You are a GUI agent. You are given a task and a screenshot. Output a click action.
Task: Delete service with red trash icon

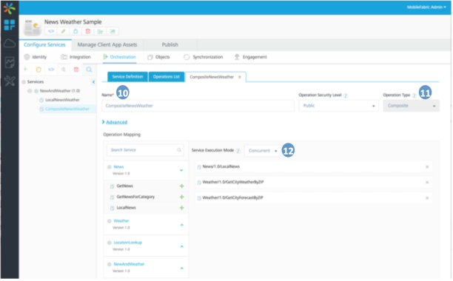click(76, 70)
